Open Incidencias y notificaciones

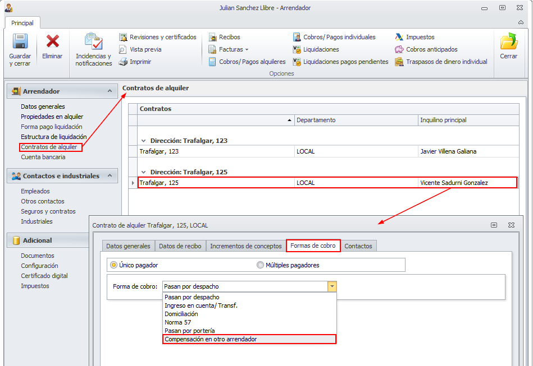[x=93, y=49]
